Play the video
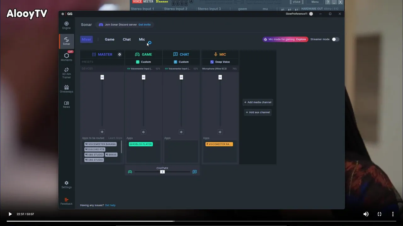This screenshot has height=226, width=403. pos(10,214)
